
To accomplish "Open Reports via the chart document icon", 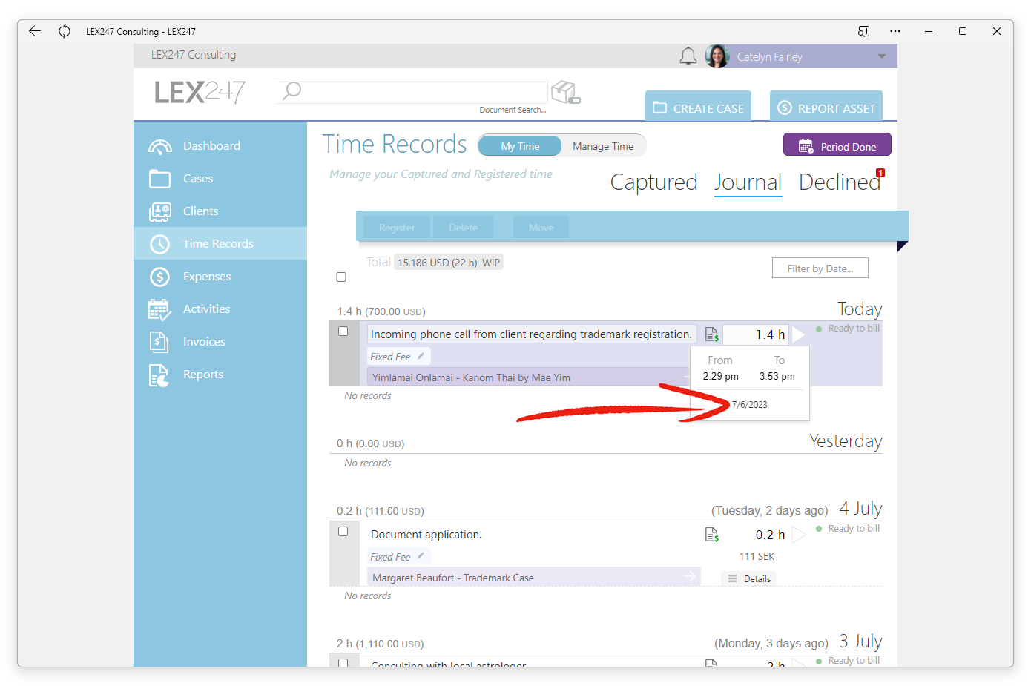I will [x=159, y=375].
